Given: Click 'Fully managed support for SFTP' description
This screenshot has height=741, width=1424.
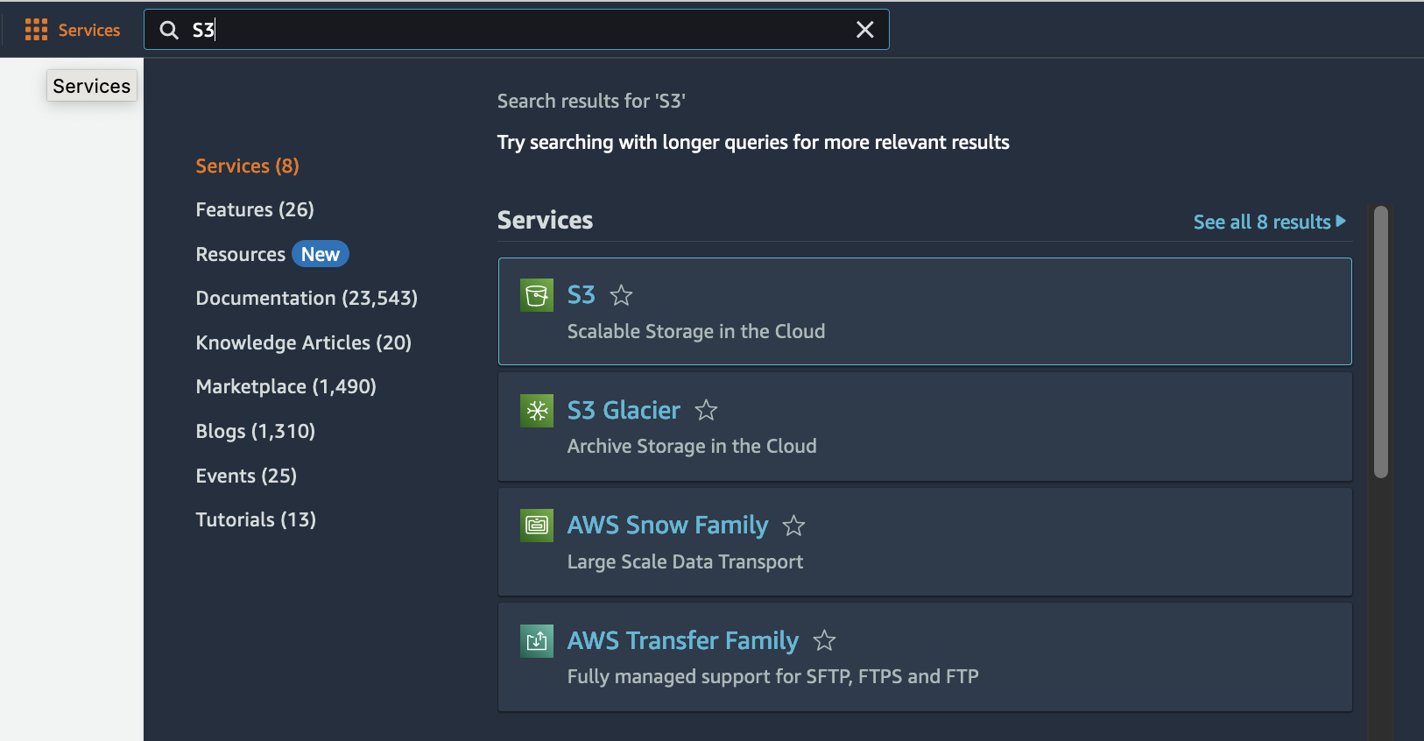Looking at the screenshot, I should tap(773, 676).
